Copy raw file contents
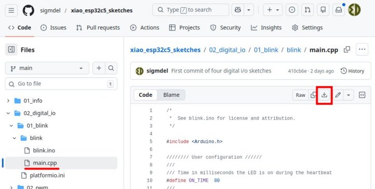375x189 pixels. coord(313,95)
